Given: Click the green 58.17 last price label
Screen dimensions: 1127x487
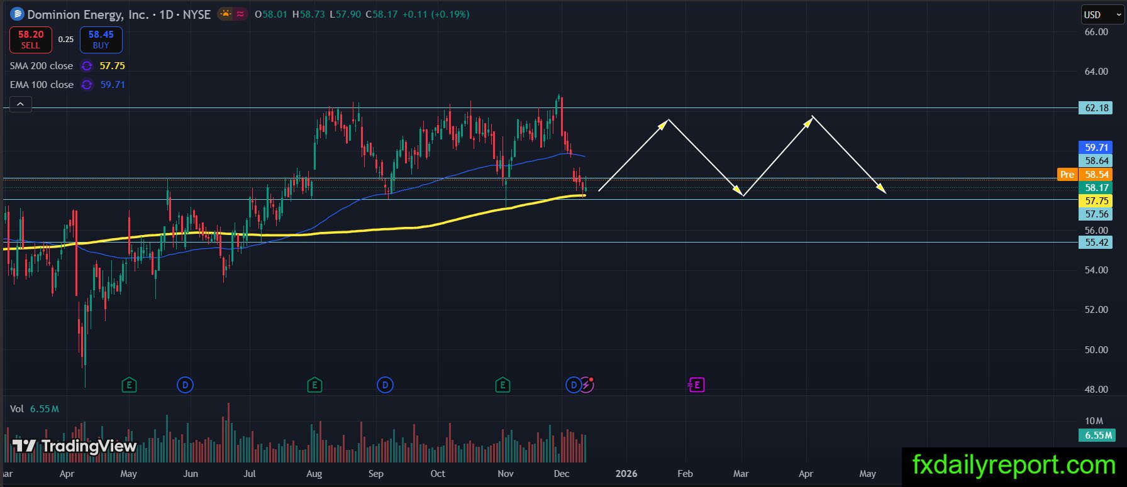Looking at the screenshot, I should (x=1096, y=188).
